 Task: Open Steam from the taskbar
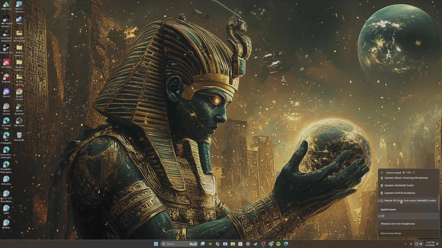click(x=256, y=244)
